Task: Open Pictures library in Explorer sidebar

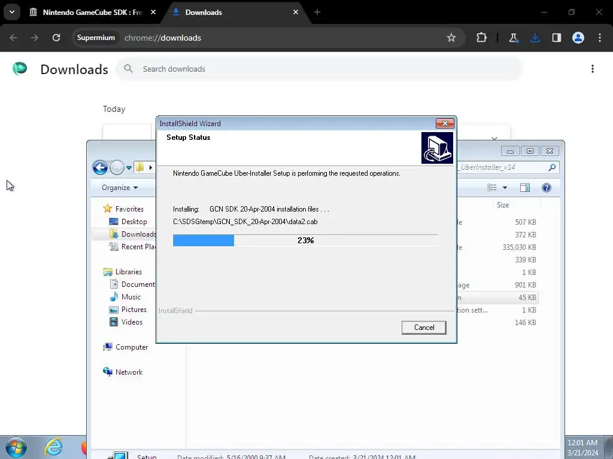Action: tap(128, 310)
